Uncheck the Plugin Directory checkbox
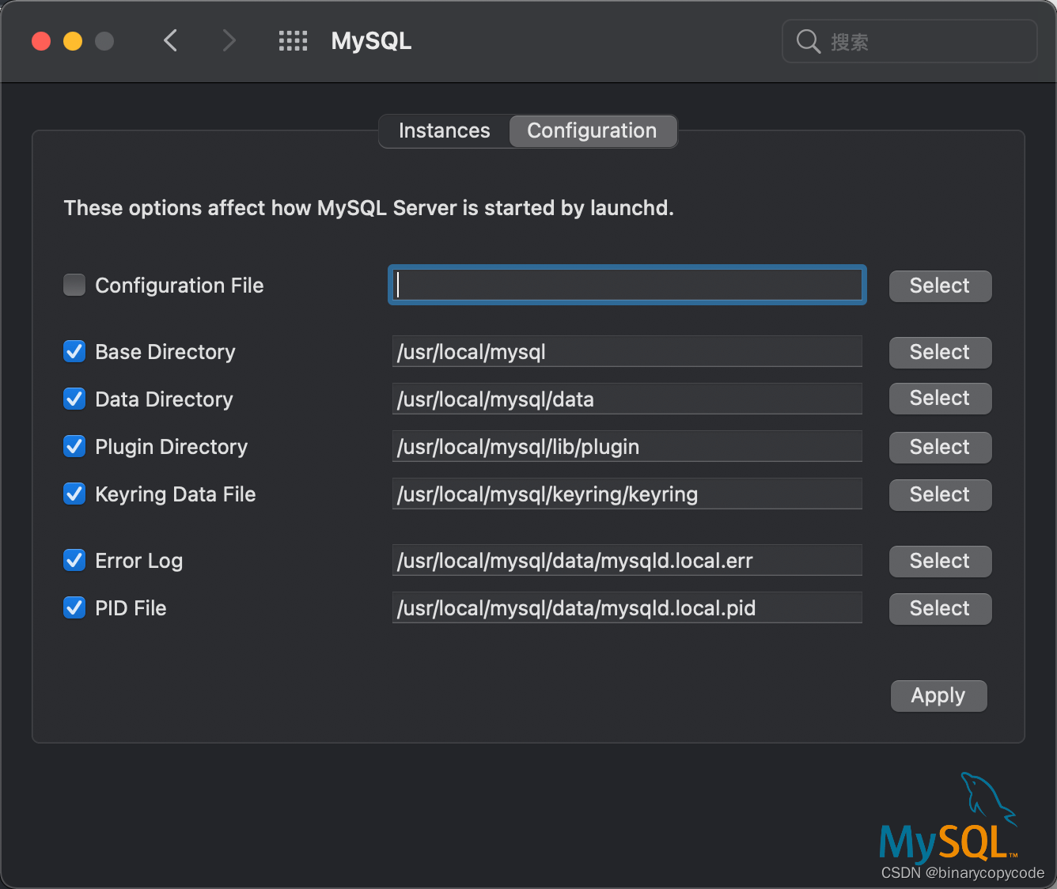Viewport: 1057px width, 889px height. click(x=74, y=446)
